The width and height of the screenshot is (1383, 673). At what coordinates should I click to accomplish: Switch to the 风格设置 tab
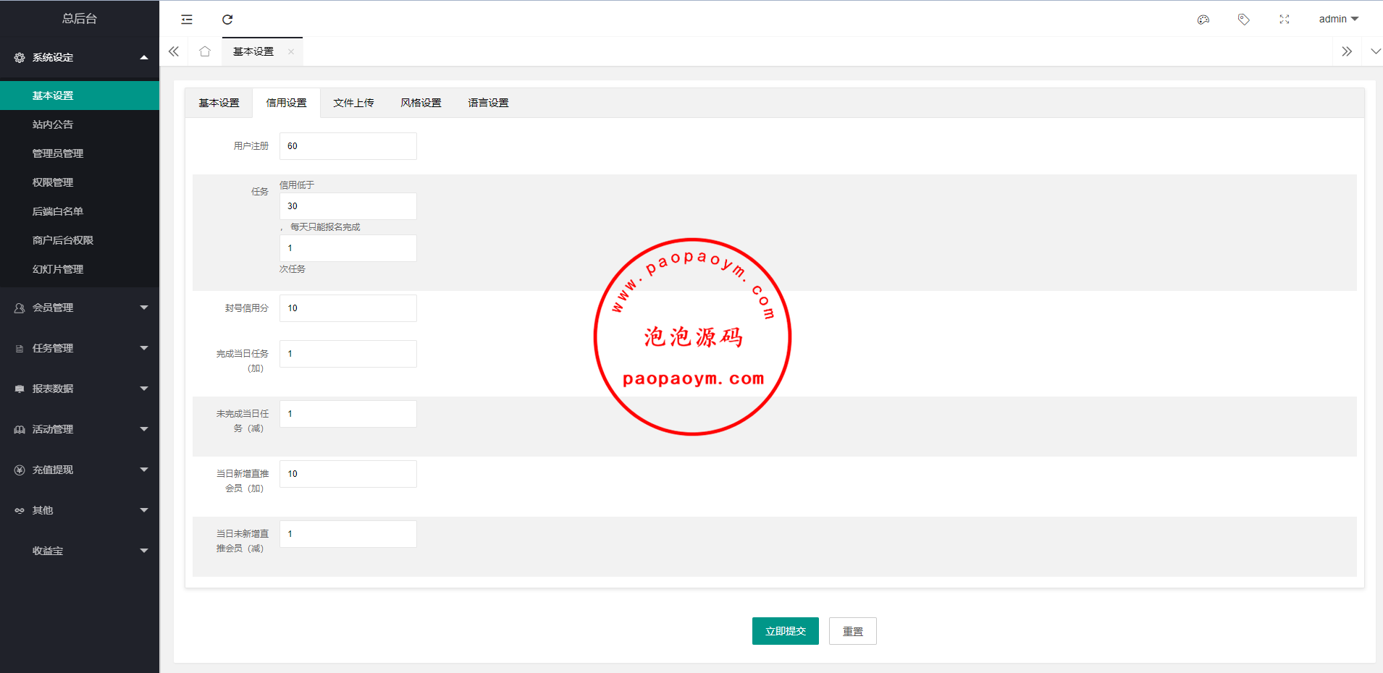pos(421,103)
